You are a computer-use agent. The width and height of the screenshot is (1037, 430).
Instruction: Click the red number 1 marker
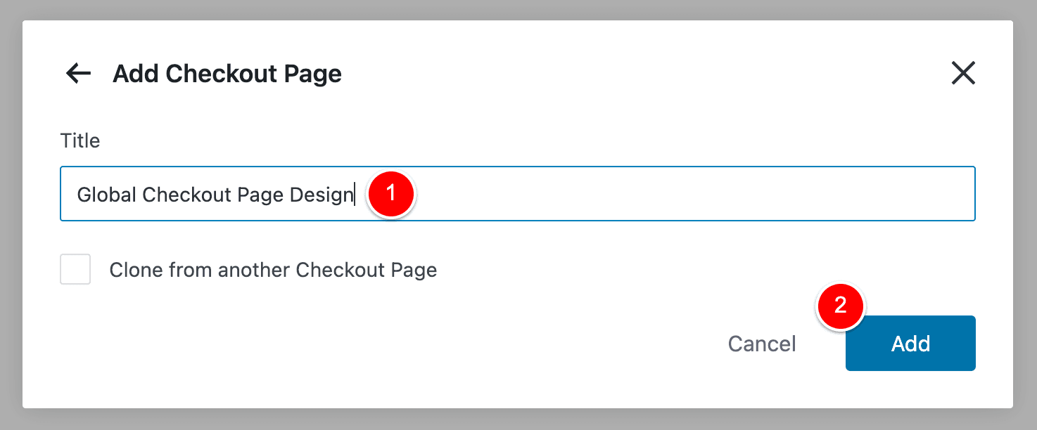[392, 193]
